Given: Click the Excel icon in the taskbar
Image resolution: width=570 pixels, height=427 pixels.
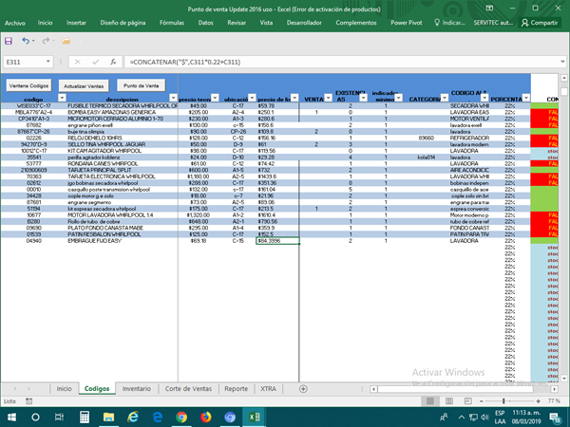Looking at the screenshot, I should (255, 417).
